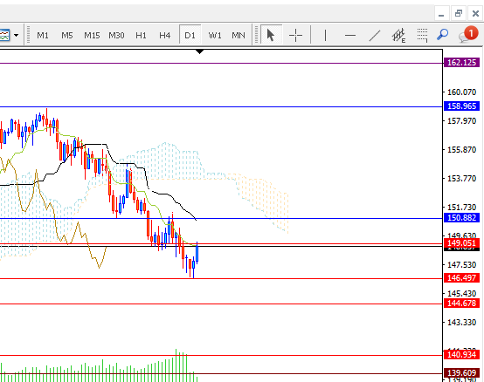Switch chart to M5 timeframe
484x382 pixels.
tap(67, 35)
